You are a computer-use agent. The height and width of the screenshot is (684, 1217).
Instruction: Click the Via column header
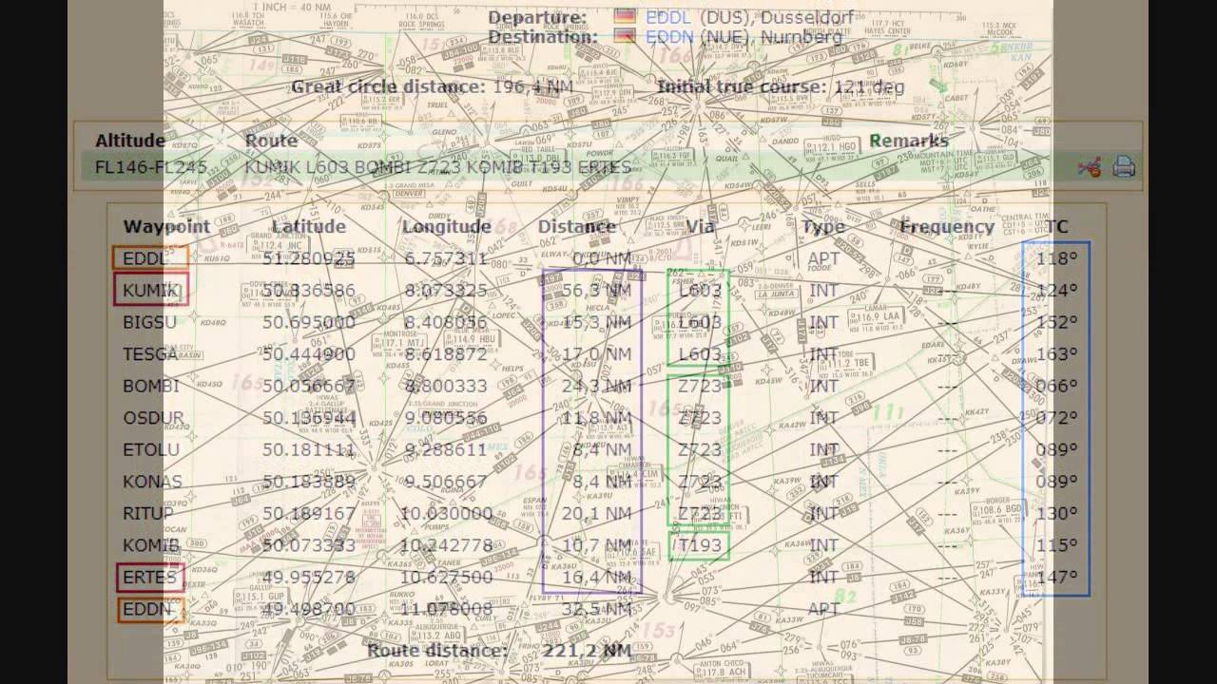[701, 227]
